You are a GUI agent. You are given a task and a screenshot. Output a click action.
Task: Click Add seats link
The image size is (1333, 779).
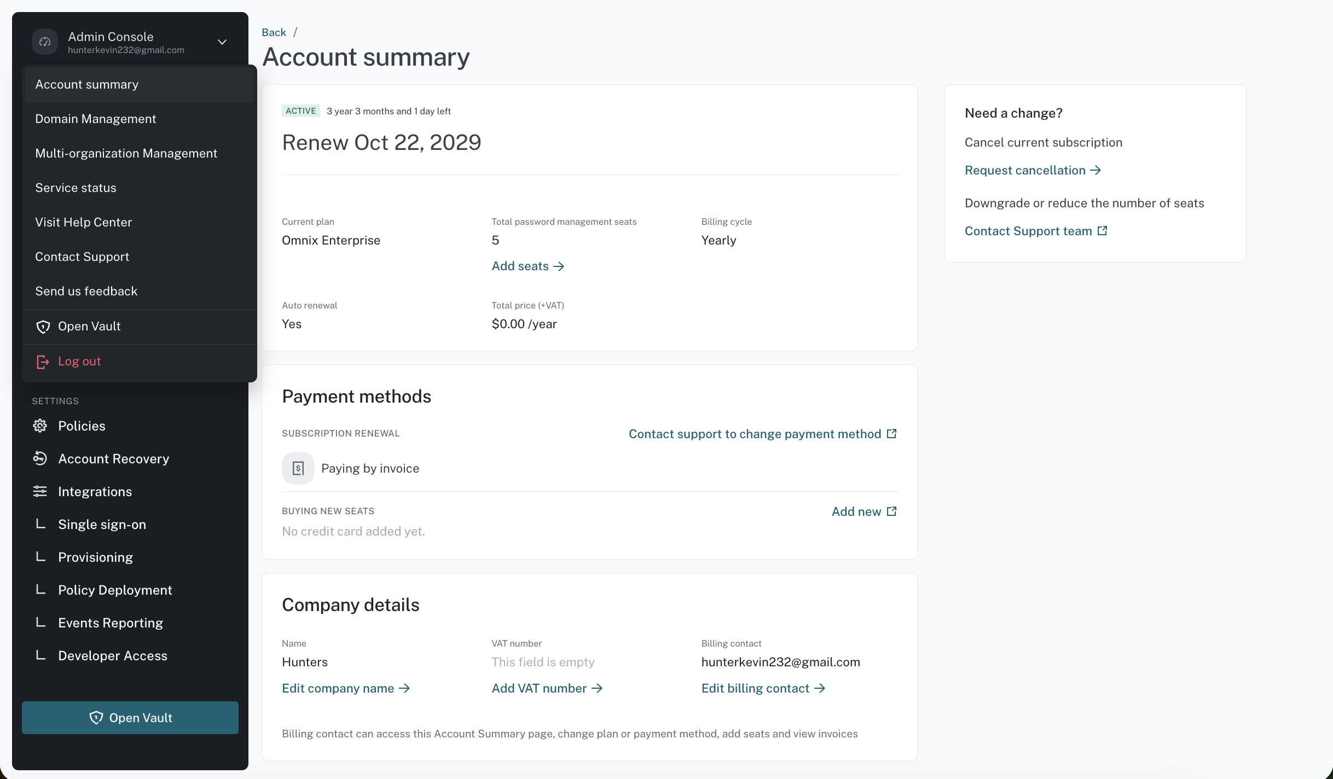528,266
